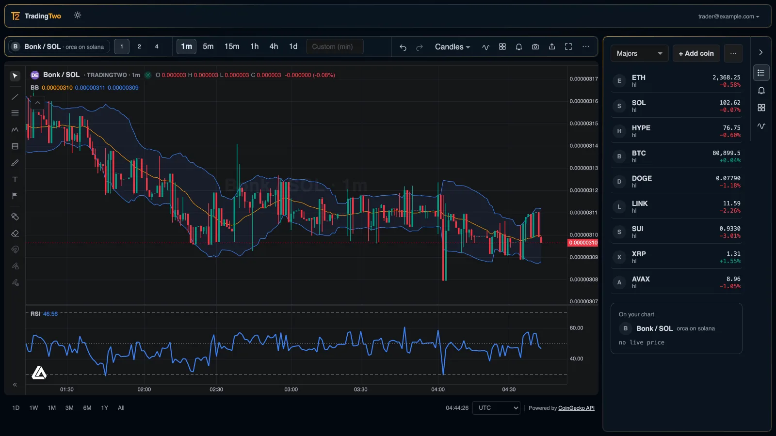Open the Majors watchlist dropdown
The height and width of the screenshot is (436, 776).
click(639, 53)
